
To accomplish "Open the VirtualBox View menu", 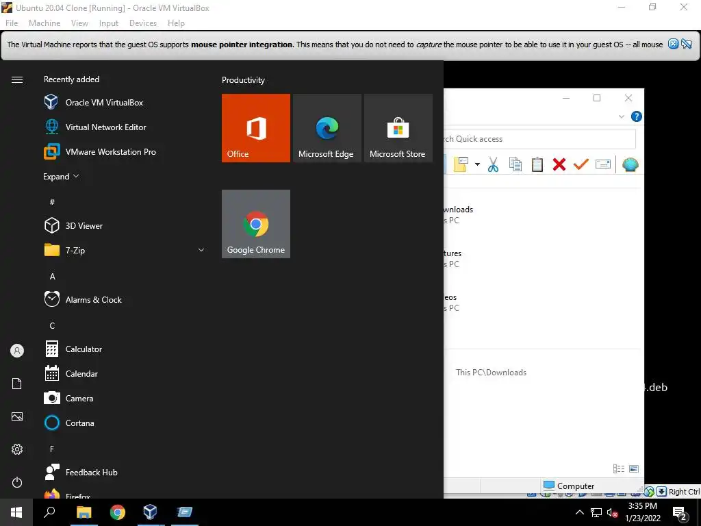I will click(79, 23).
